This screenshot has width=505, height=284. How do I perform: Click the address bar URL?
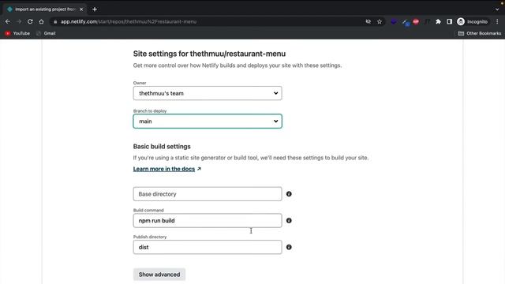click(x=129, y=21)
